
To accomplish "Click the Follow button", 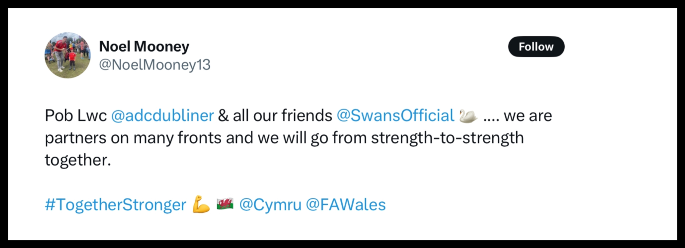I will click(536, 47).
